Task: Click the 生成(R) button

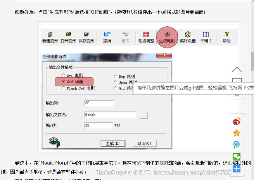Action: [113, 144]
